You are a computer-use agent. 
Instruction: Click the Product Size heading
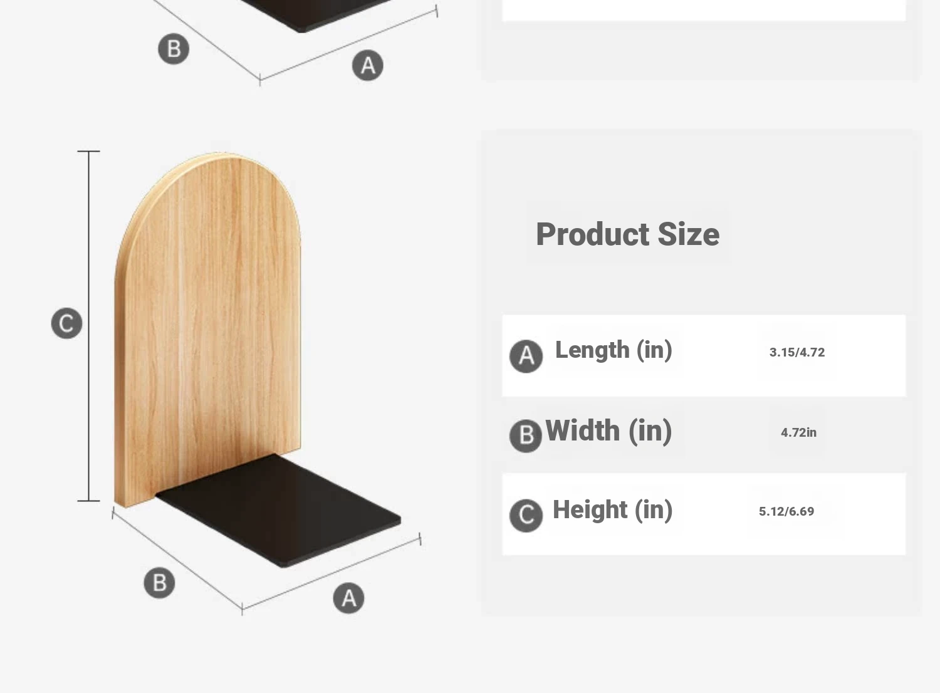[x=627, y=234]
